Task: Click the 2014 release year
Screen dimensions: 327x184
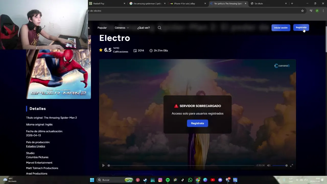Action: [x=139, y=51]
